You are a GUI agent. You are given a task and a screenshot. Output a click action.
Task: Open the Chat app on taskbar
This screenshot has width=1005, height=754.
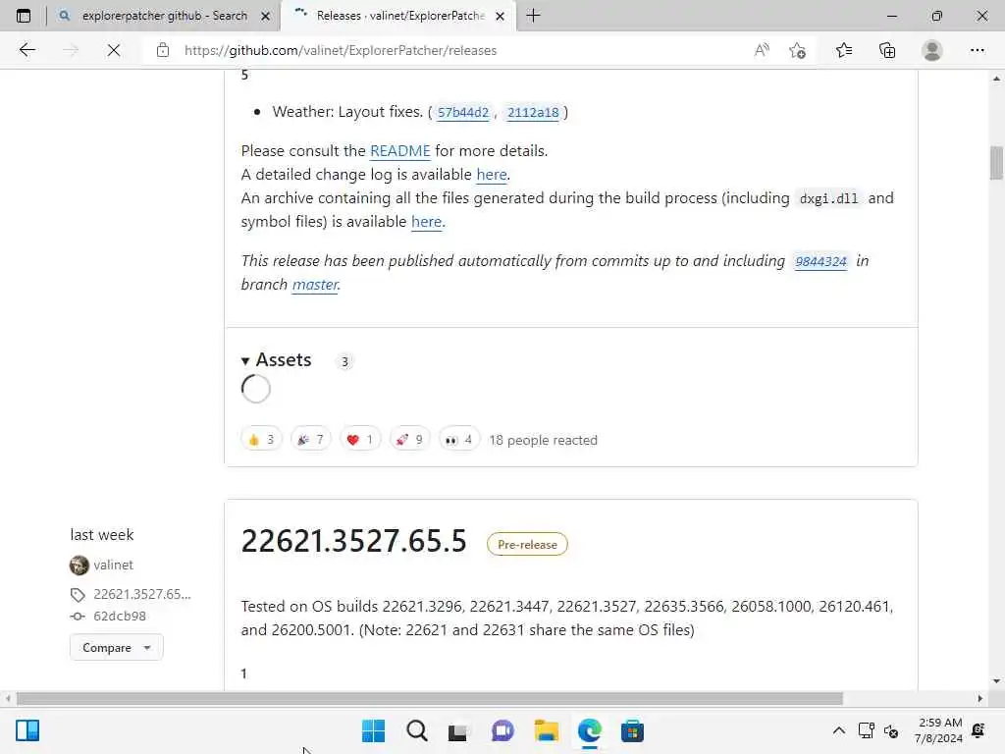click(x=502, y=730)
